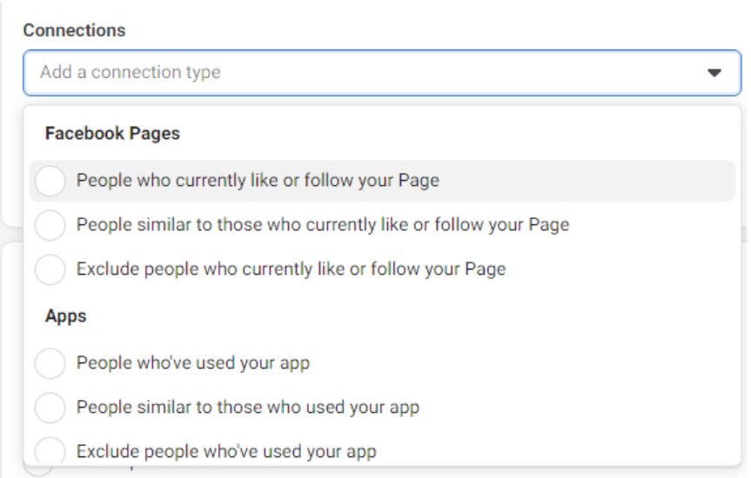Select radio for 'People who currently like or follow your Page'
751x478 pixels.
(x=50, y=181)
